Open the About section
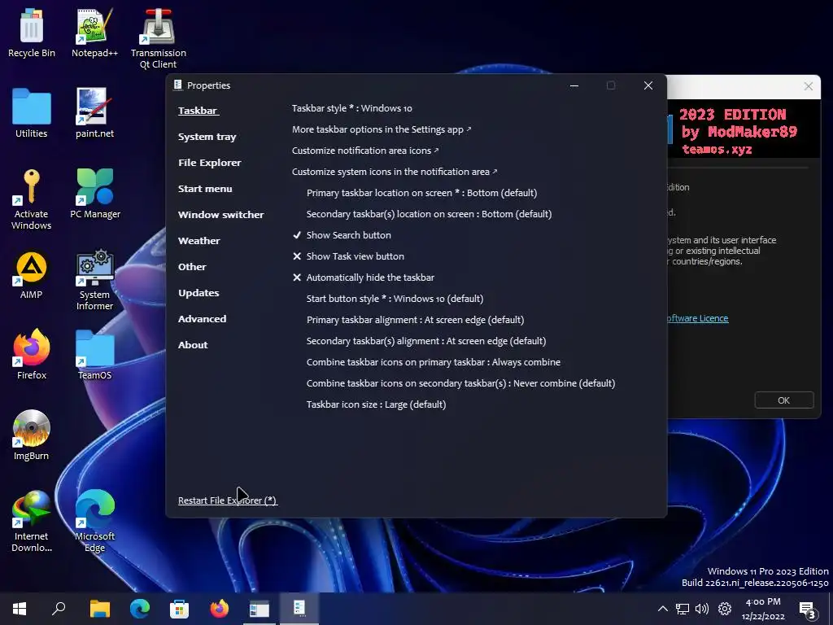This screenshot has height=625, width=833. (x=193, y=345)
